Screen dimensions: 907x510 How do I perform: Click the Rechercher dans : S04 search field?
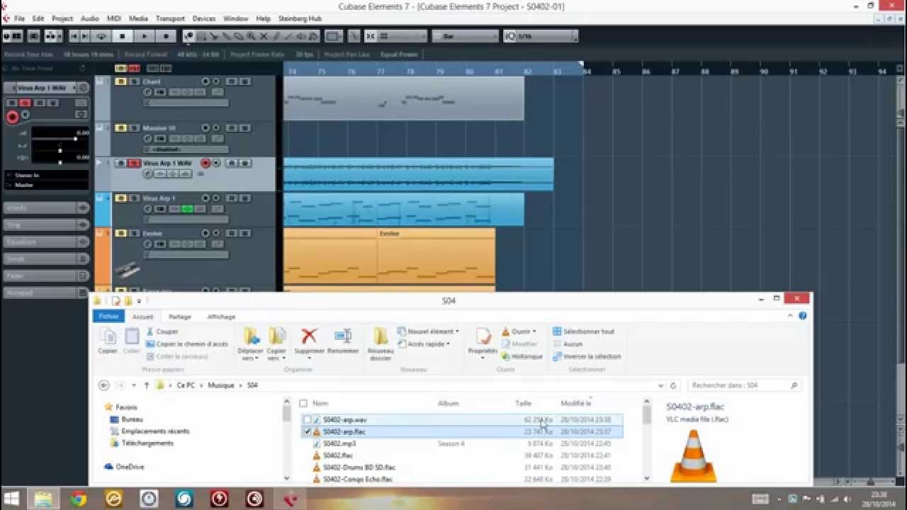[x=744, y=385]
